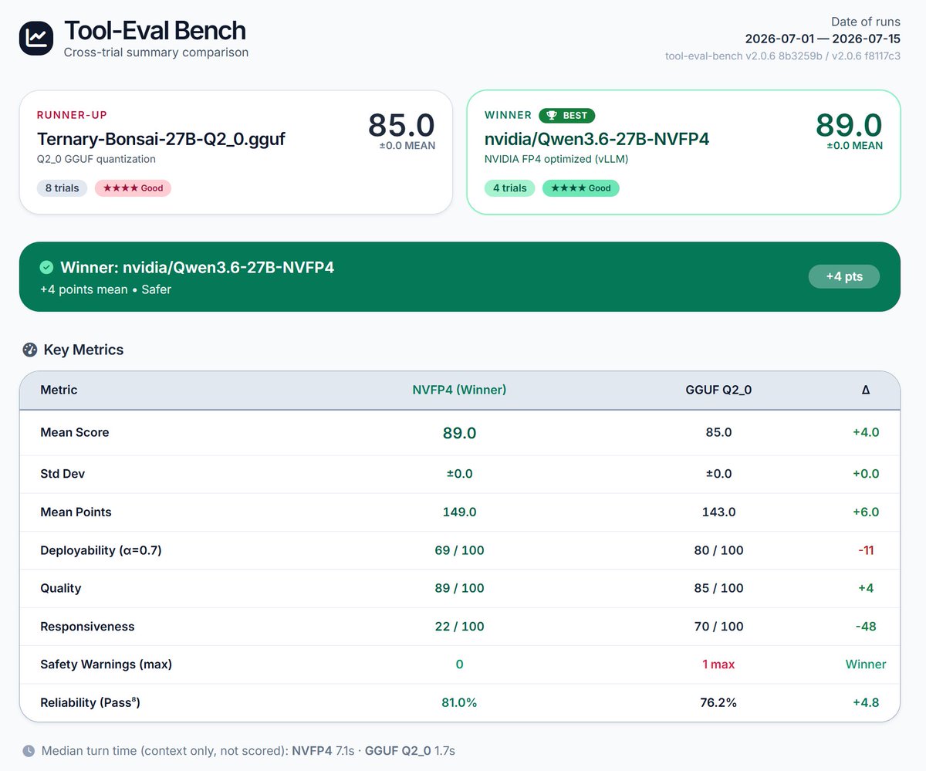Click the red 1 max value
The image size is (926, 771).
click(718, 664)
